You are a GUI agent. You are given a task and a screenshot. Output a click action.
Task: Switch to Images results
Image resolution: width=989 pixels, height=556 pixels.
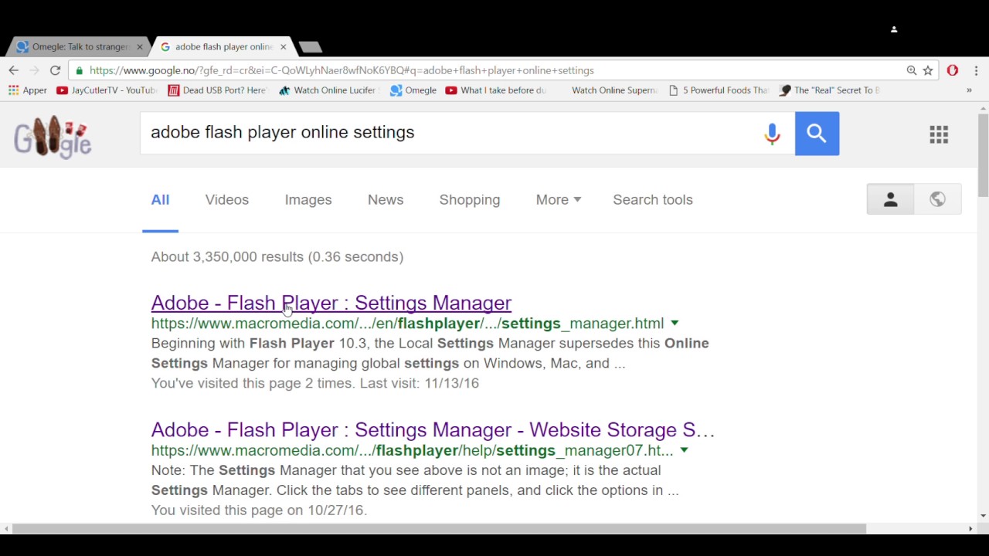[x=308, y=200]
